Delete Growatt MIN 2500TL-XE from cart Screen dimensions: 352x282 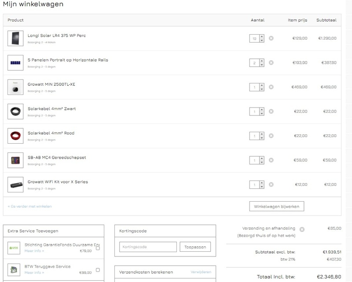[x=271, y=87]
